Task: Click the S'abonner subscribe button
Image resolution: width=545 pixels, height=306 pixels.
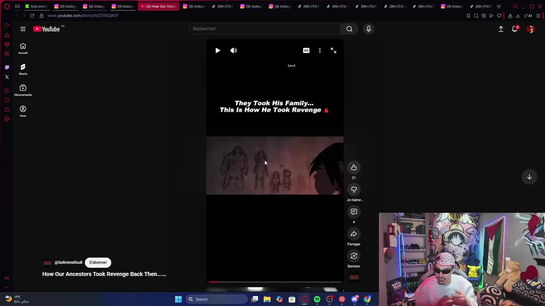Action: [98, 262]
